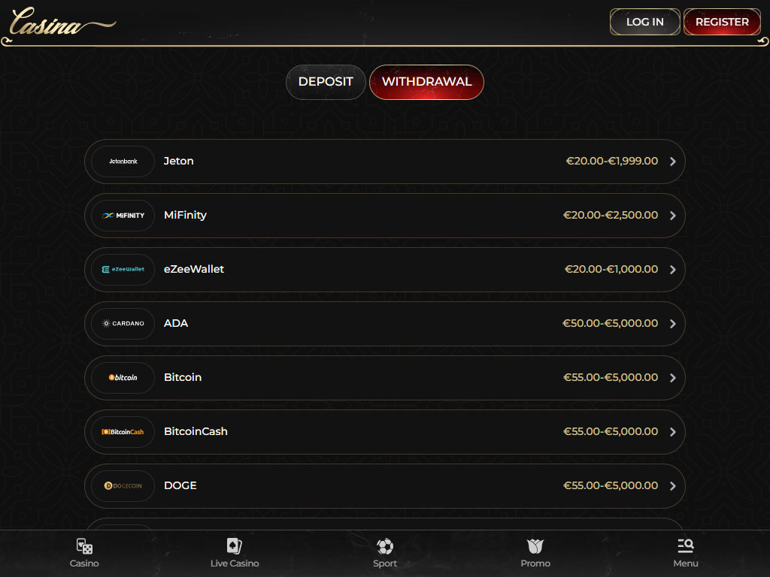This screenshot has width=770, height=577.
Task: Open the Menu search icon
Action: coord(685,546)
